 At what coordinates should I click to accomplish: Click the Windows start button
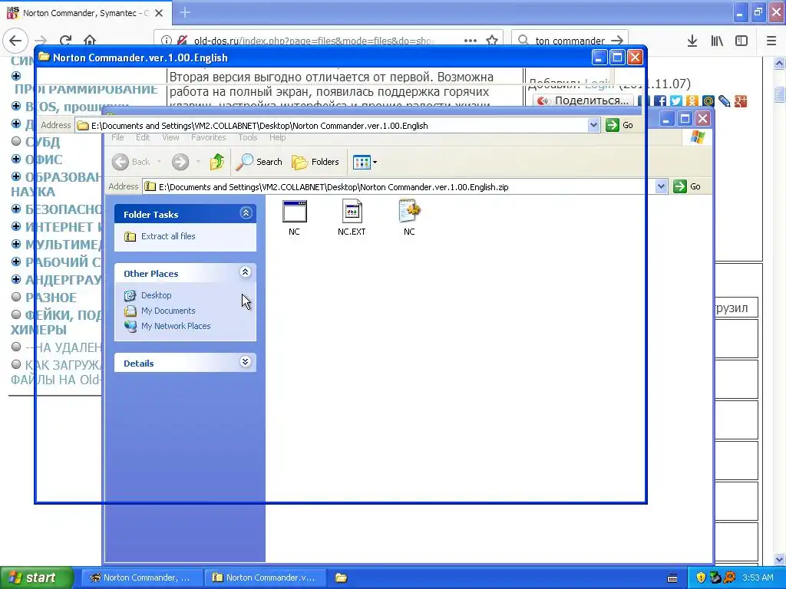(36, 577)
